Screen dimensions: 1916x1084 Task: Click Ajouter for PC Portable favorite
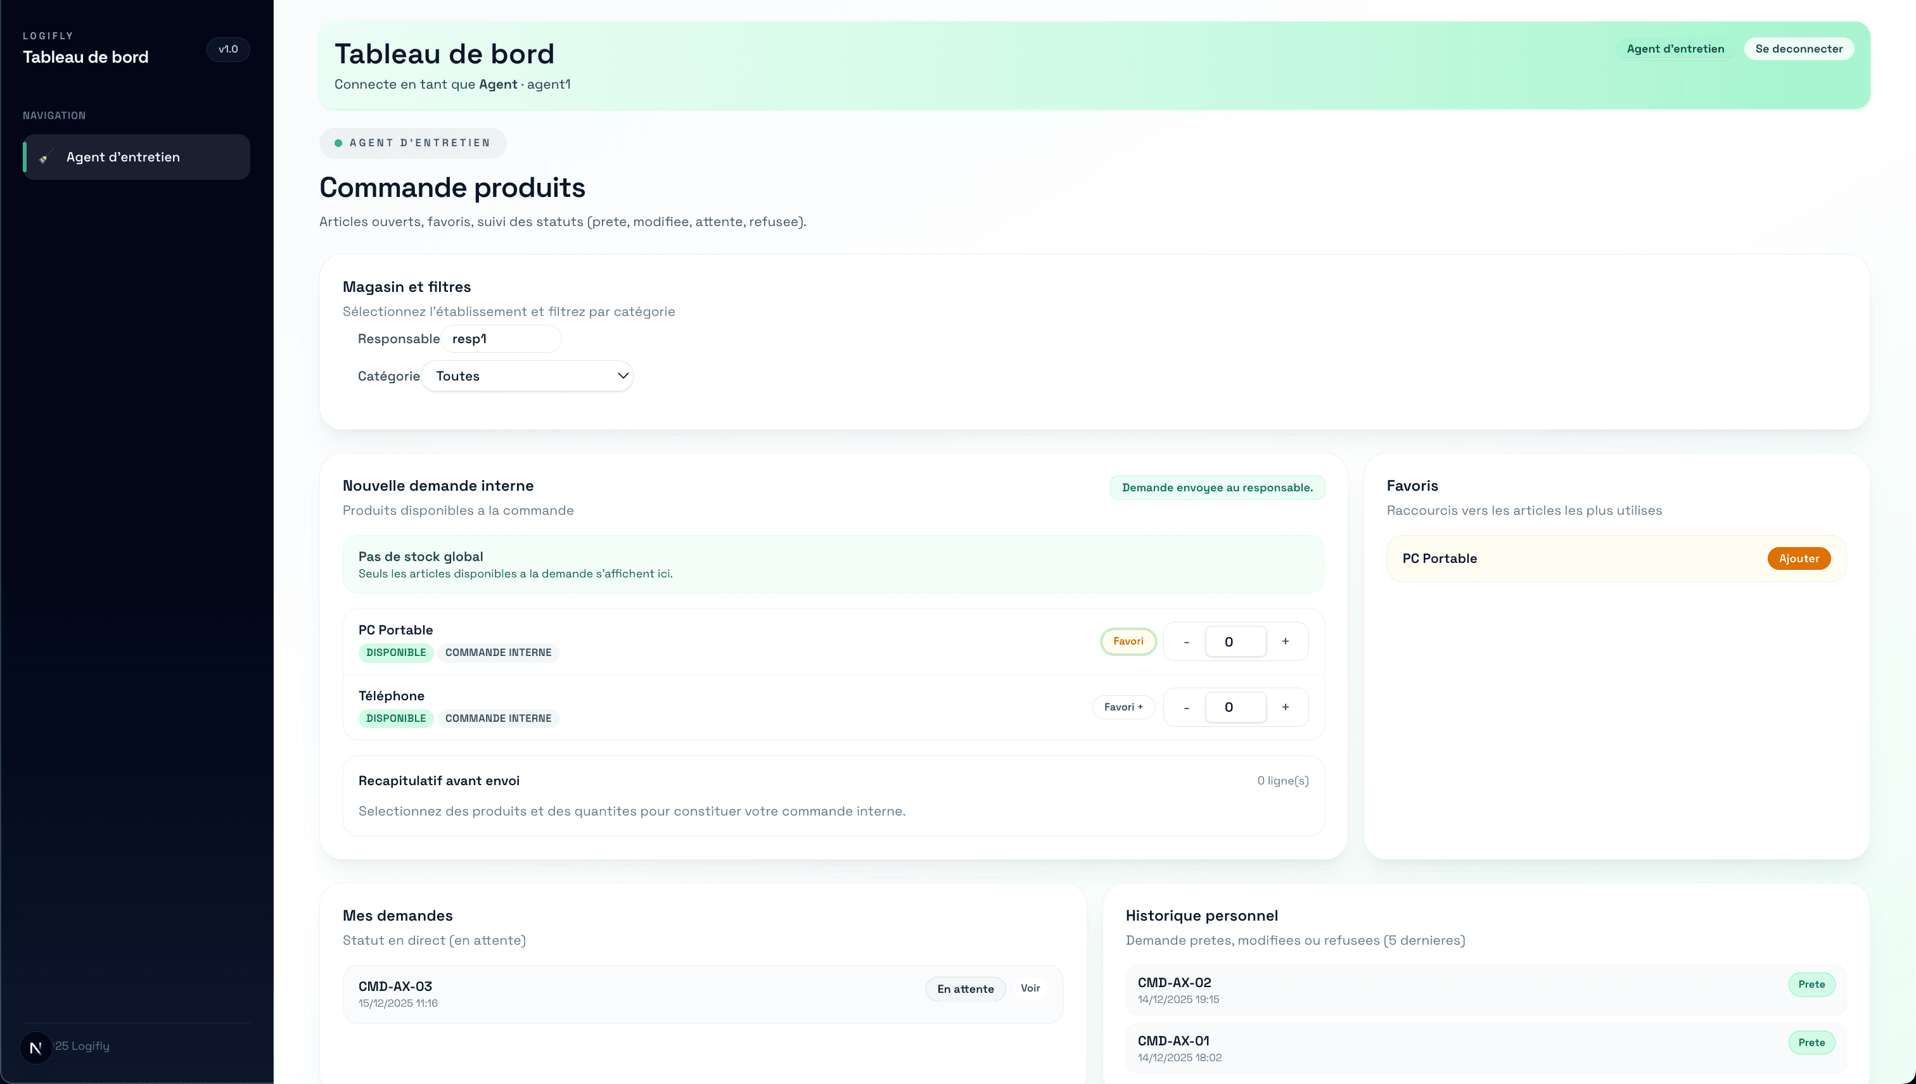[1798, 558]
